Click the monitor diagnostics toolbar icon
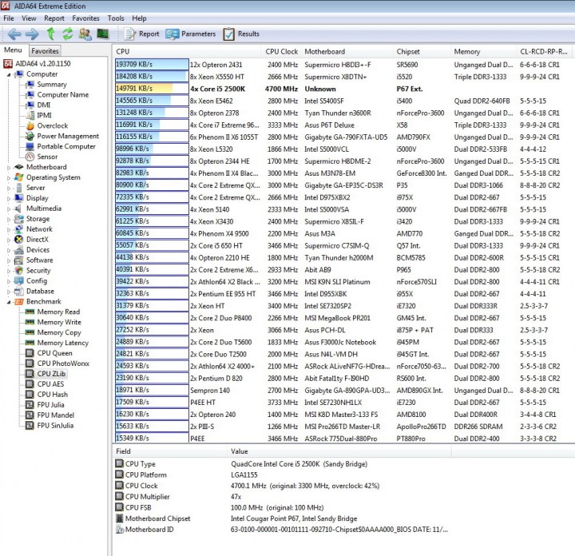Viewport: 575px width, 556px height. (x=103, y=34)
